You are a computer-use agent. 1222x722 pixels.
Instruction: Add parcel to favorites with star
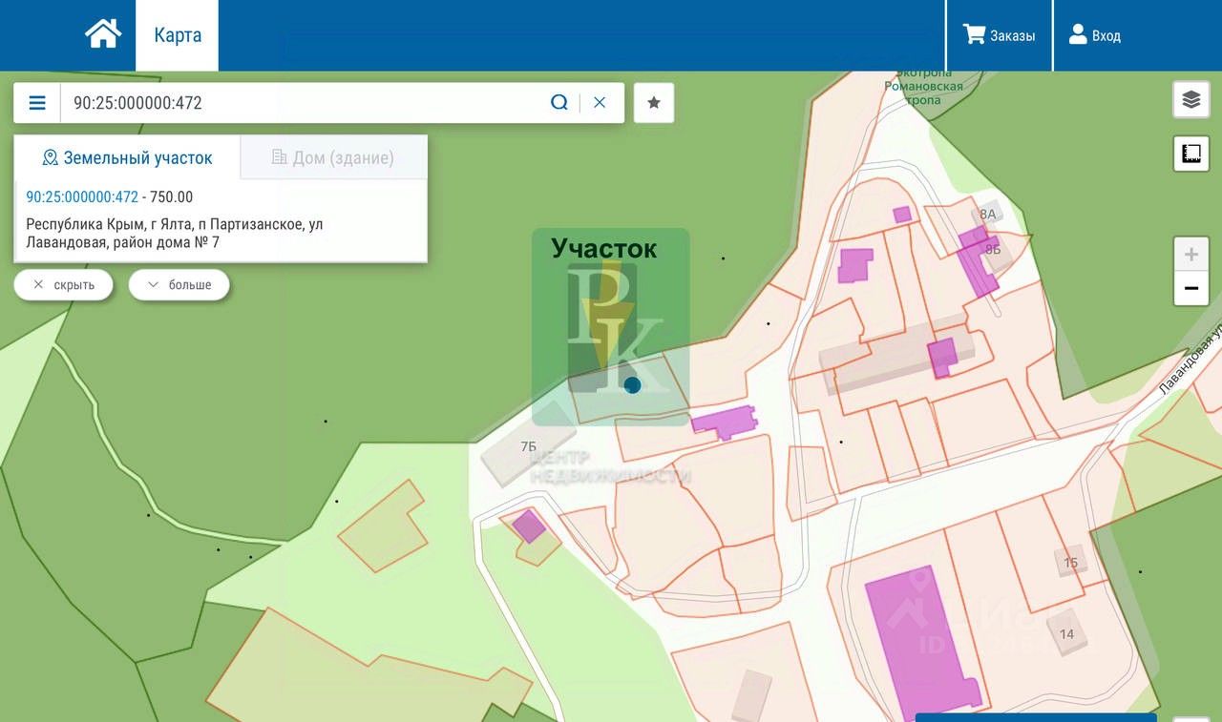[x=654, y=102]
